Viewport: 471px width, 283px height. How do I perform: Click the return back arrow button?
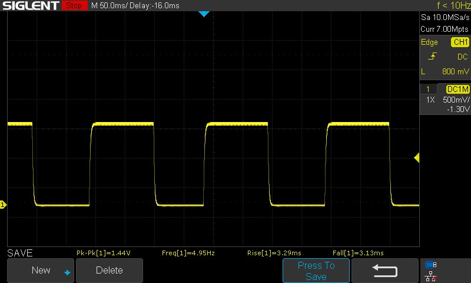385,271
